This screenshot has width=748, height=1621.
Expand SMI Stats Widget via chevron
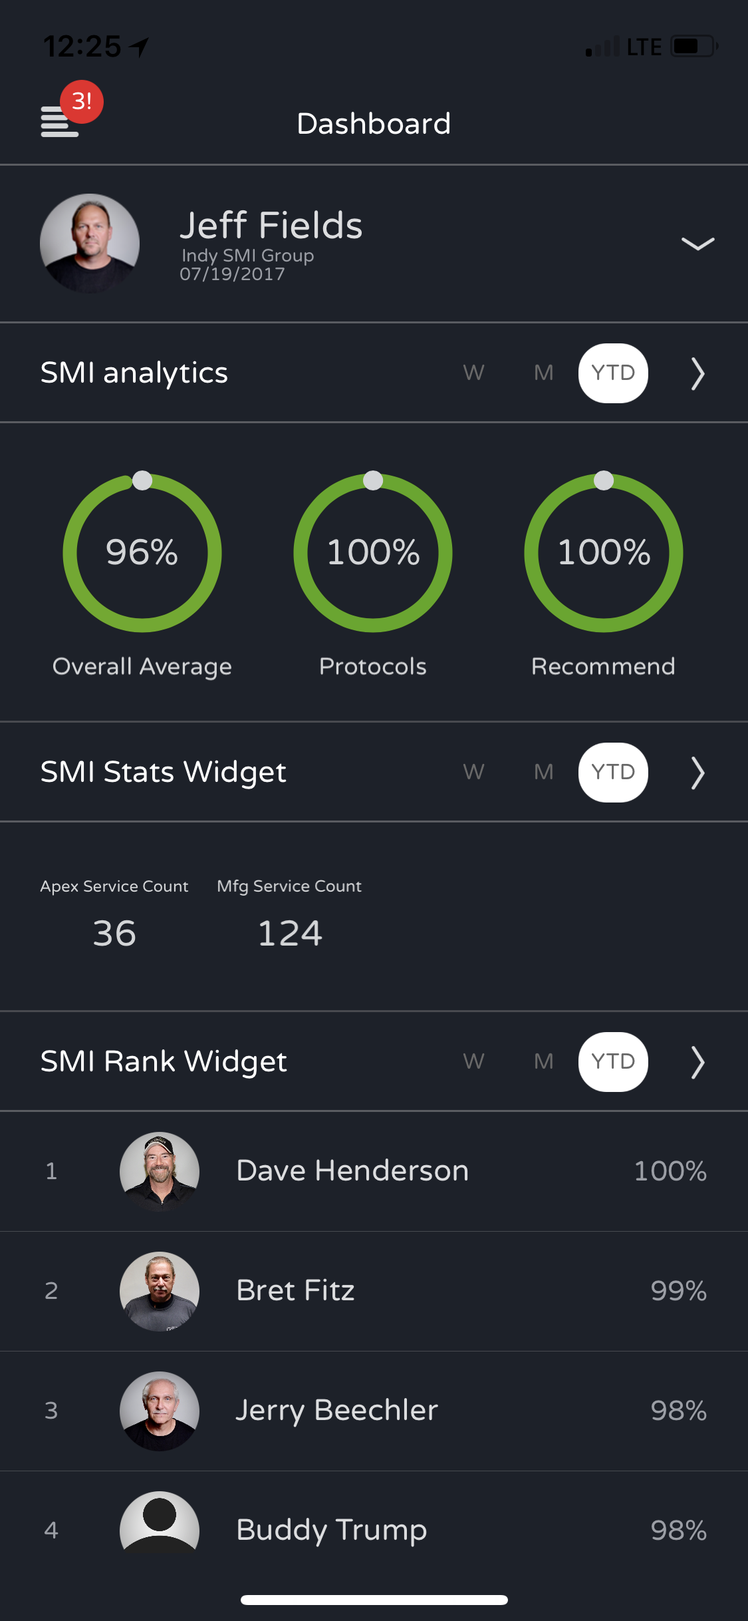[697, 773]
